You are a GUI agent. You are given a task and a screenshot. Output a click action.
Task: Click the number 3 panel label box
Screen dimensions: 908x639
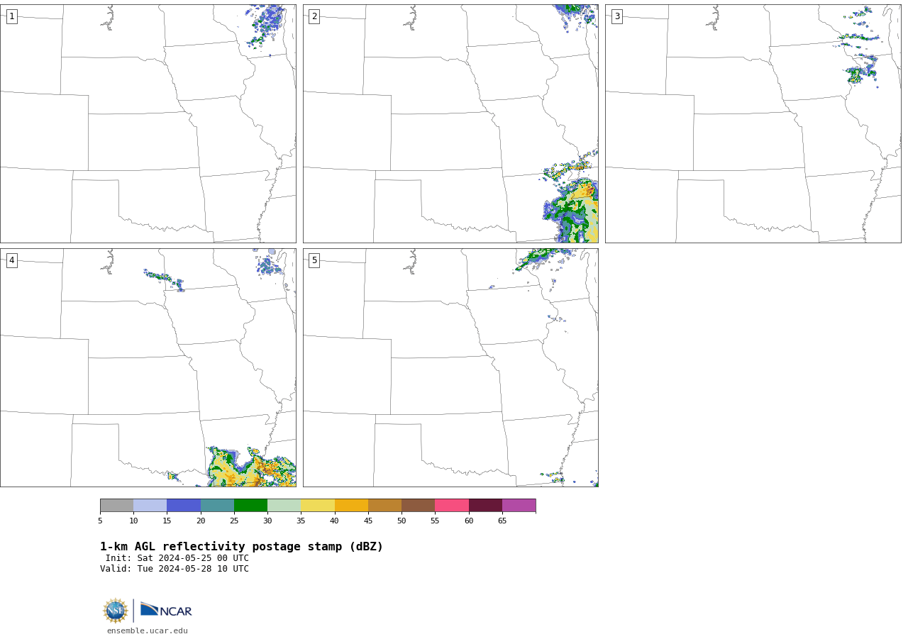click(x=616, y=16)
